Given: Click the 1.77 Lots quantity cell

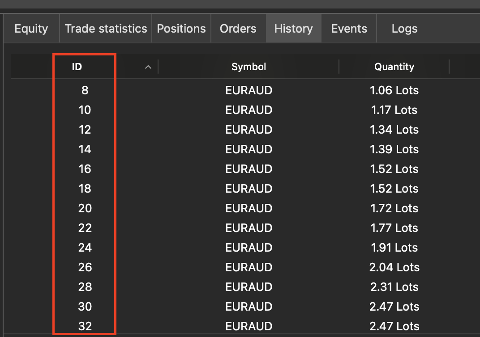Looking at the screenshot, I should point(394,228).
